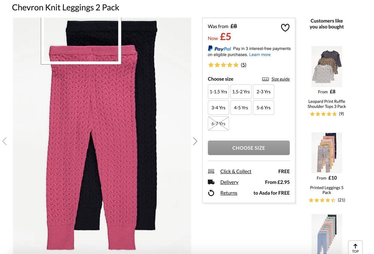Select size 1-1.5 Yrs
Screen dimensions: 374x254
(218, 92)
